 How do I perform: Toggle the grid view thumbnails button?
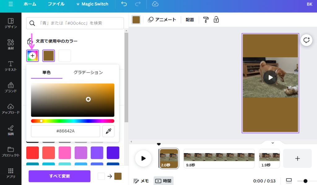[x=289, y=181]
